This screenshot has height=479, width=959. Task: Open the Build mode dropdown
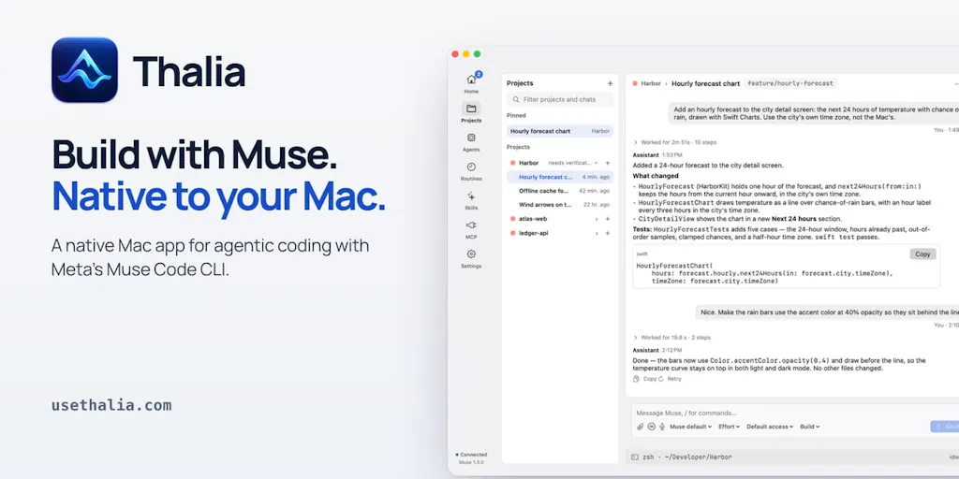click(x=810, y=427)
